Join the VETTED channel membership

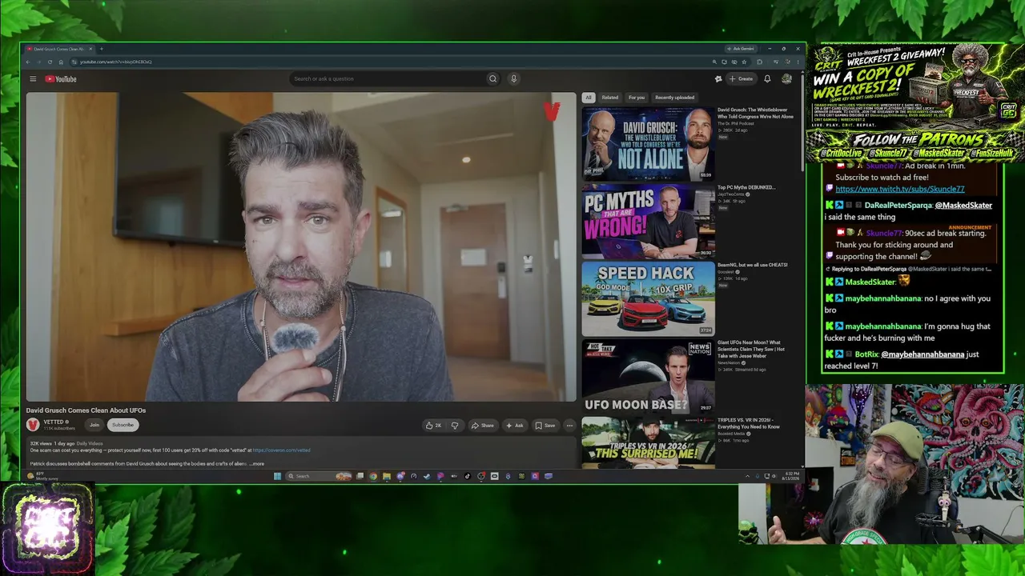click(94, 425)
